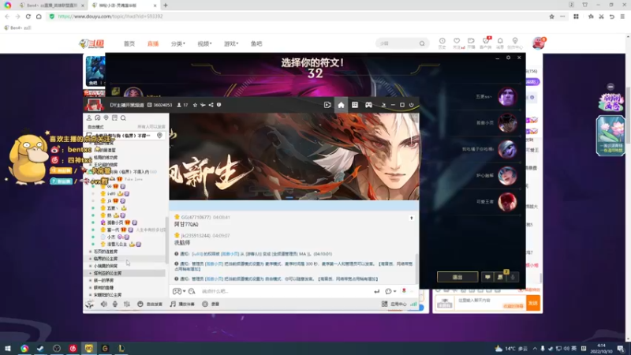Open the 游戏 dropdown in Douyu navigation

click(x=231, y=43)
